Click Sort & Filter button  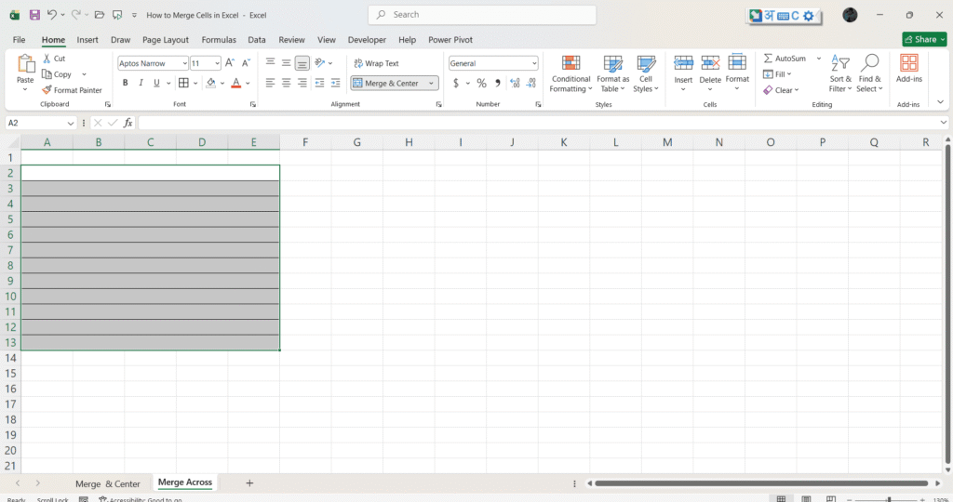coord(840,74)
